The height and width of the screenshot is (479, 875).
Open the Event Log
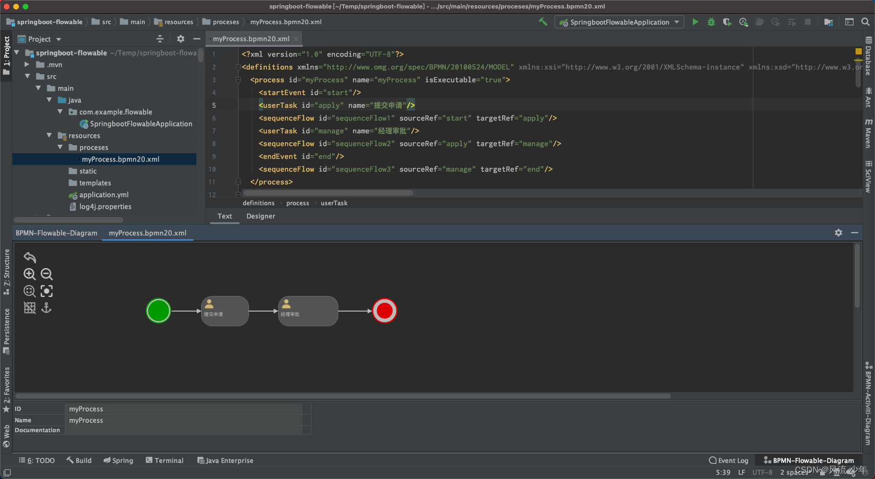pyautogui.click(x=729, y=461)
